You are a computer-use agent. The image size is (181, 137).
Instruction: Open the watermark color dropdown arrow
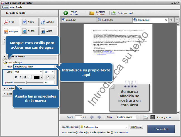41,77
